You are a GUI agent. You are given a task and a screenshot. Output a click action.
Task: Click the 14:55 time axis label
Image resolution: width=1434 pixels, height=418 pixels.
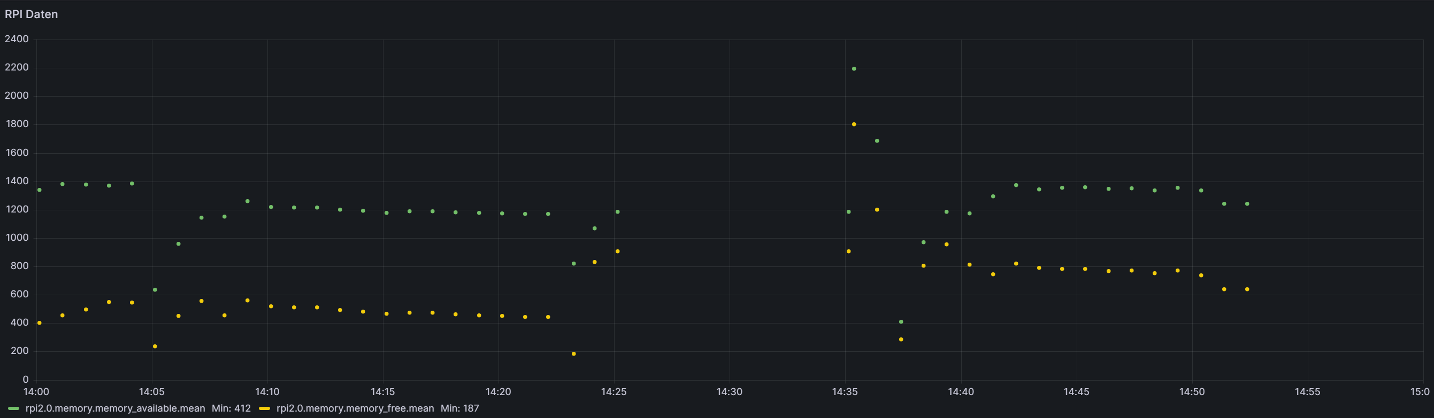[1307, 392]
